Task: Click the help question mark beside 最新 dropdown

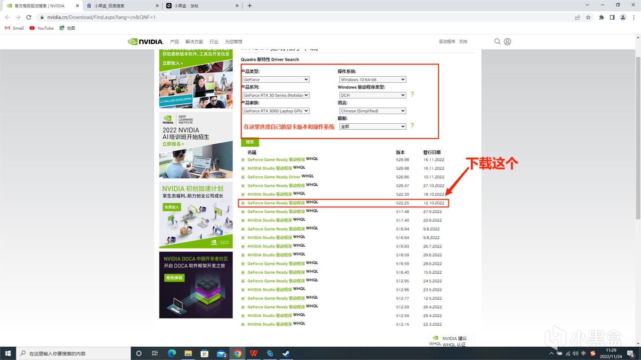Action: [x=412, y=126]
